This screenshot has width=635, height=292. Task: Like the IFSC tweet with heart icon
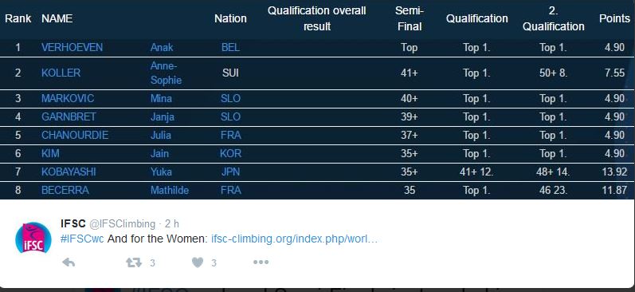pos(198,262)
